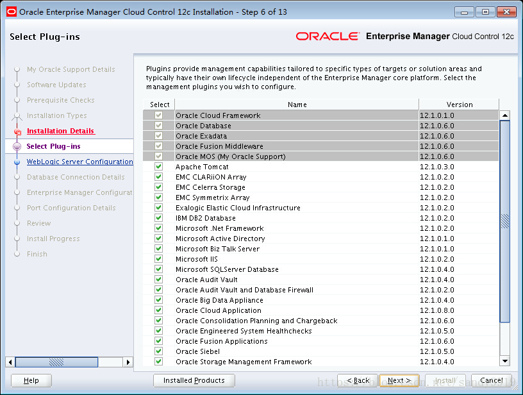This screenshot has width=523, height=395.
Task: Minimize the installer window
Action: (464, 12)
